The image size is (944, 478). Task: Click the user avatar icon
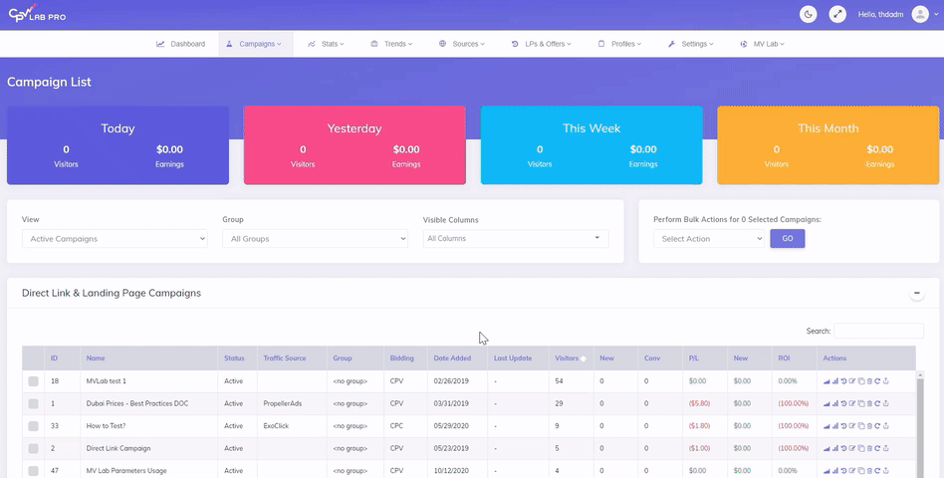[x=920, y=14]
